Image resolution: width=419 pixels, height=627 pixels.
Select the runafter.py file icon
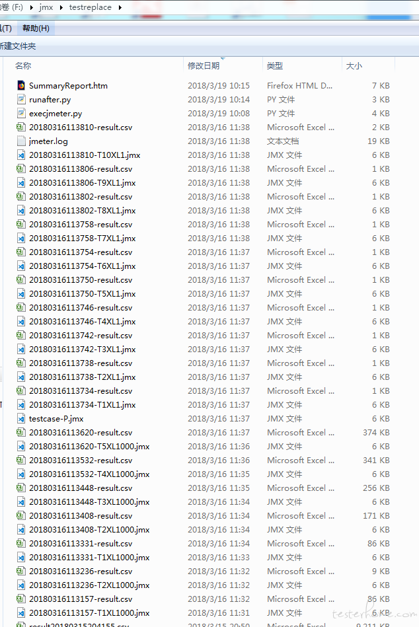pyautogui.click(x=21, y=100)
